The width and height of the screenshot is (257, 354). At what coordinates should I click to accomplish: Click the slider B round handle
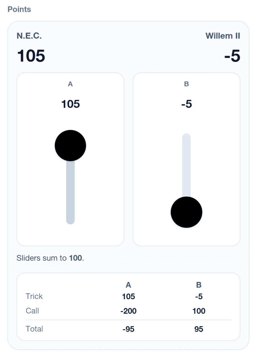[186, 212]
